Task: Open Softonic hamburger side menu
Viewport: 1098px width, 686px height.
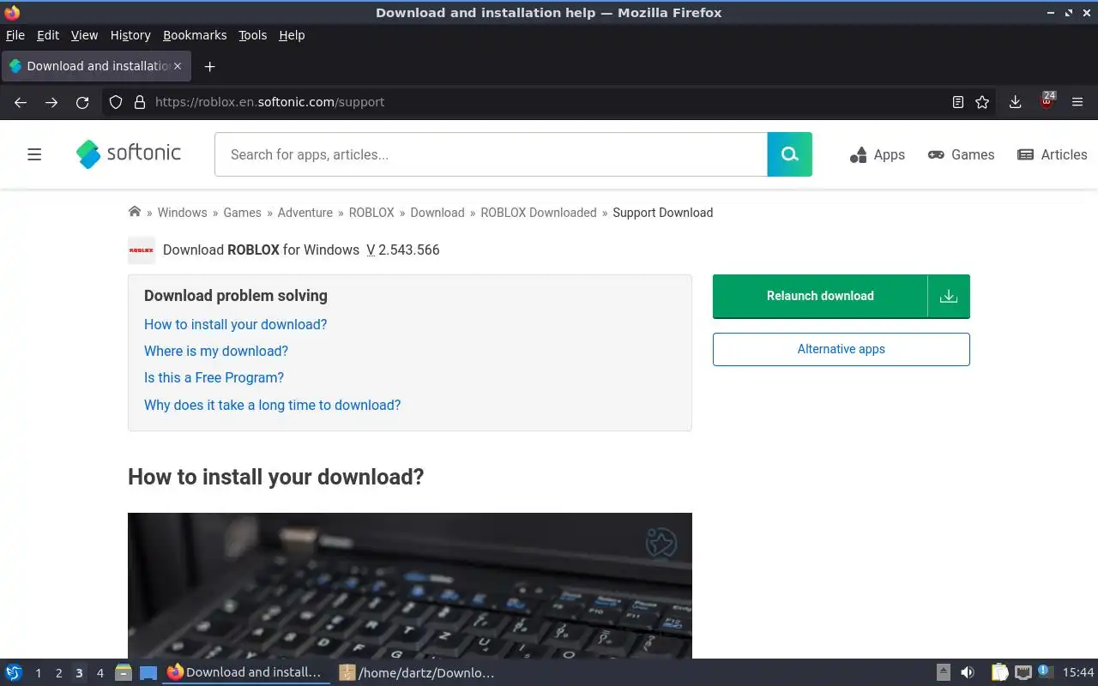Action: pyautogui.click(x=34, y=154)
